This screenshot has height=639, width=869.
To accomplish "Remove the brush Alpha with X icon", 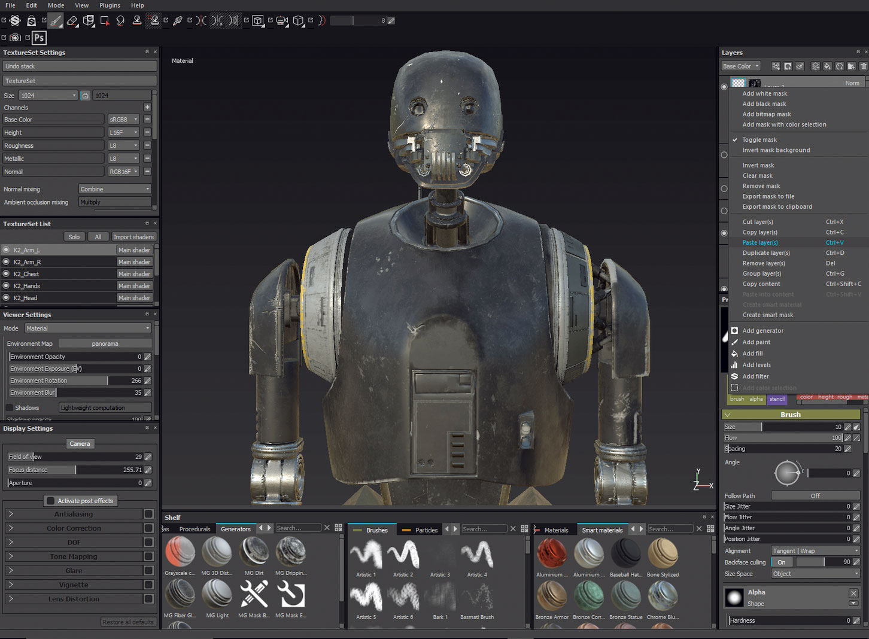I will [x=853, y=593].
